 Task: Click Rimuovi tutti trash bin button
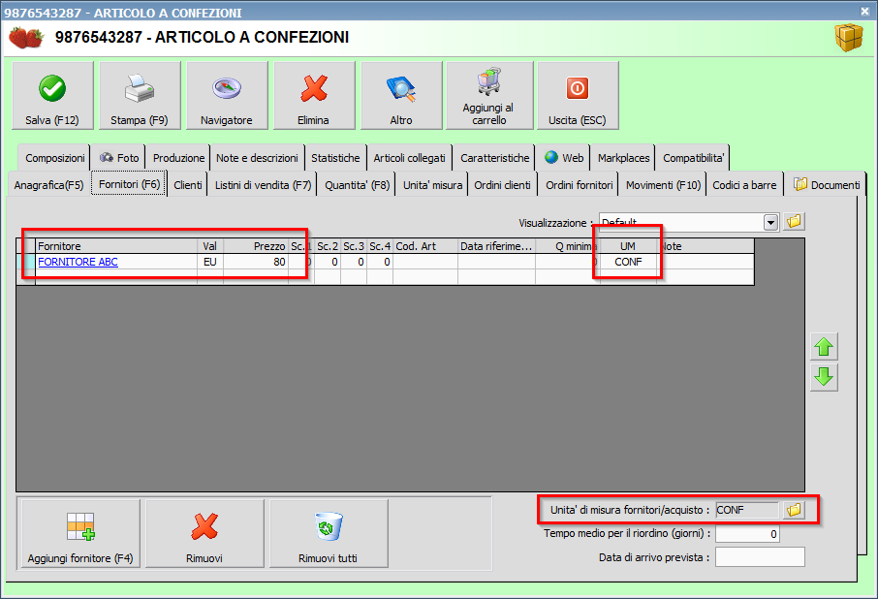point(329,533)
